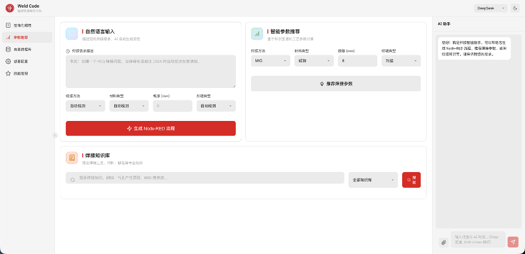Open the 对接 joint type dropdown
525x254 pixels.
point(401,61)
